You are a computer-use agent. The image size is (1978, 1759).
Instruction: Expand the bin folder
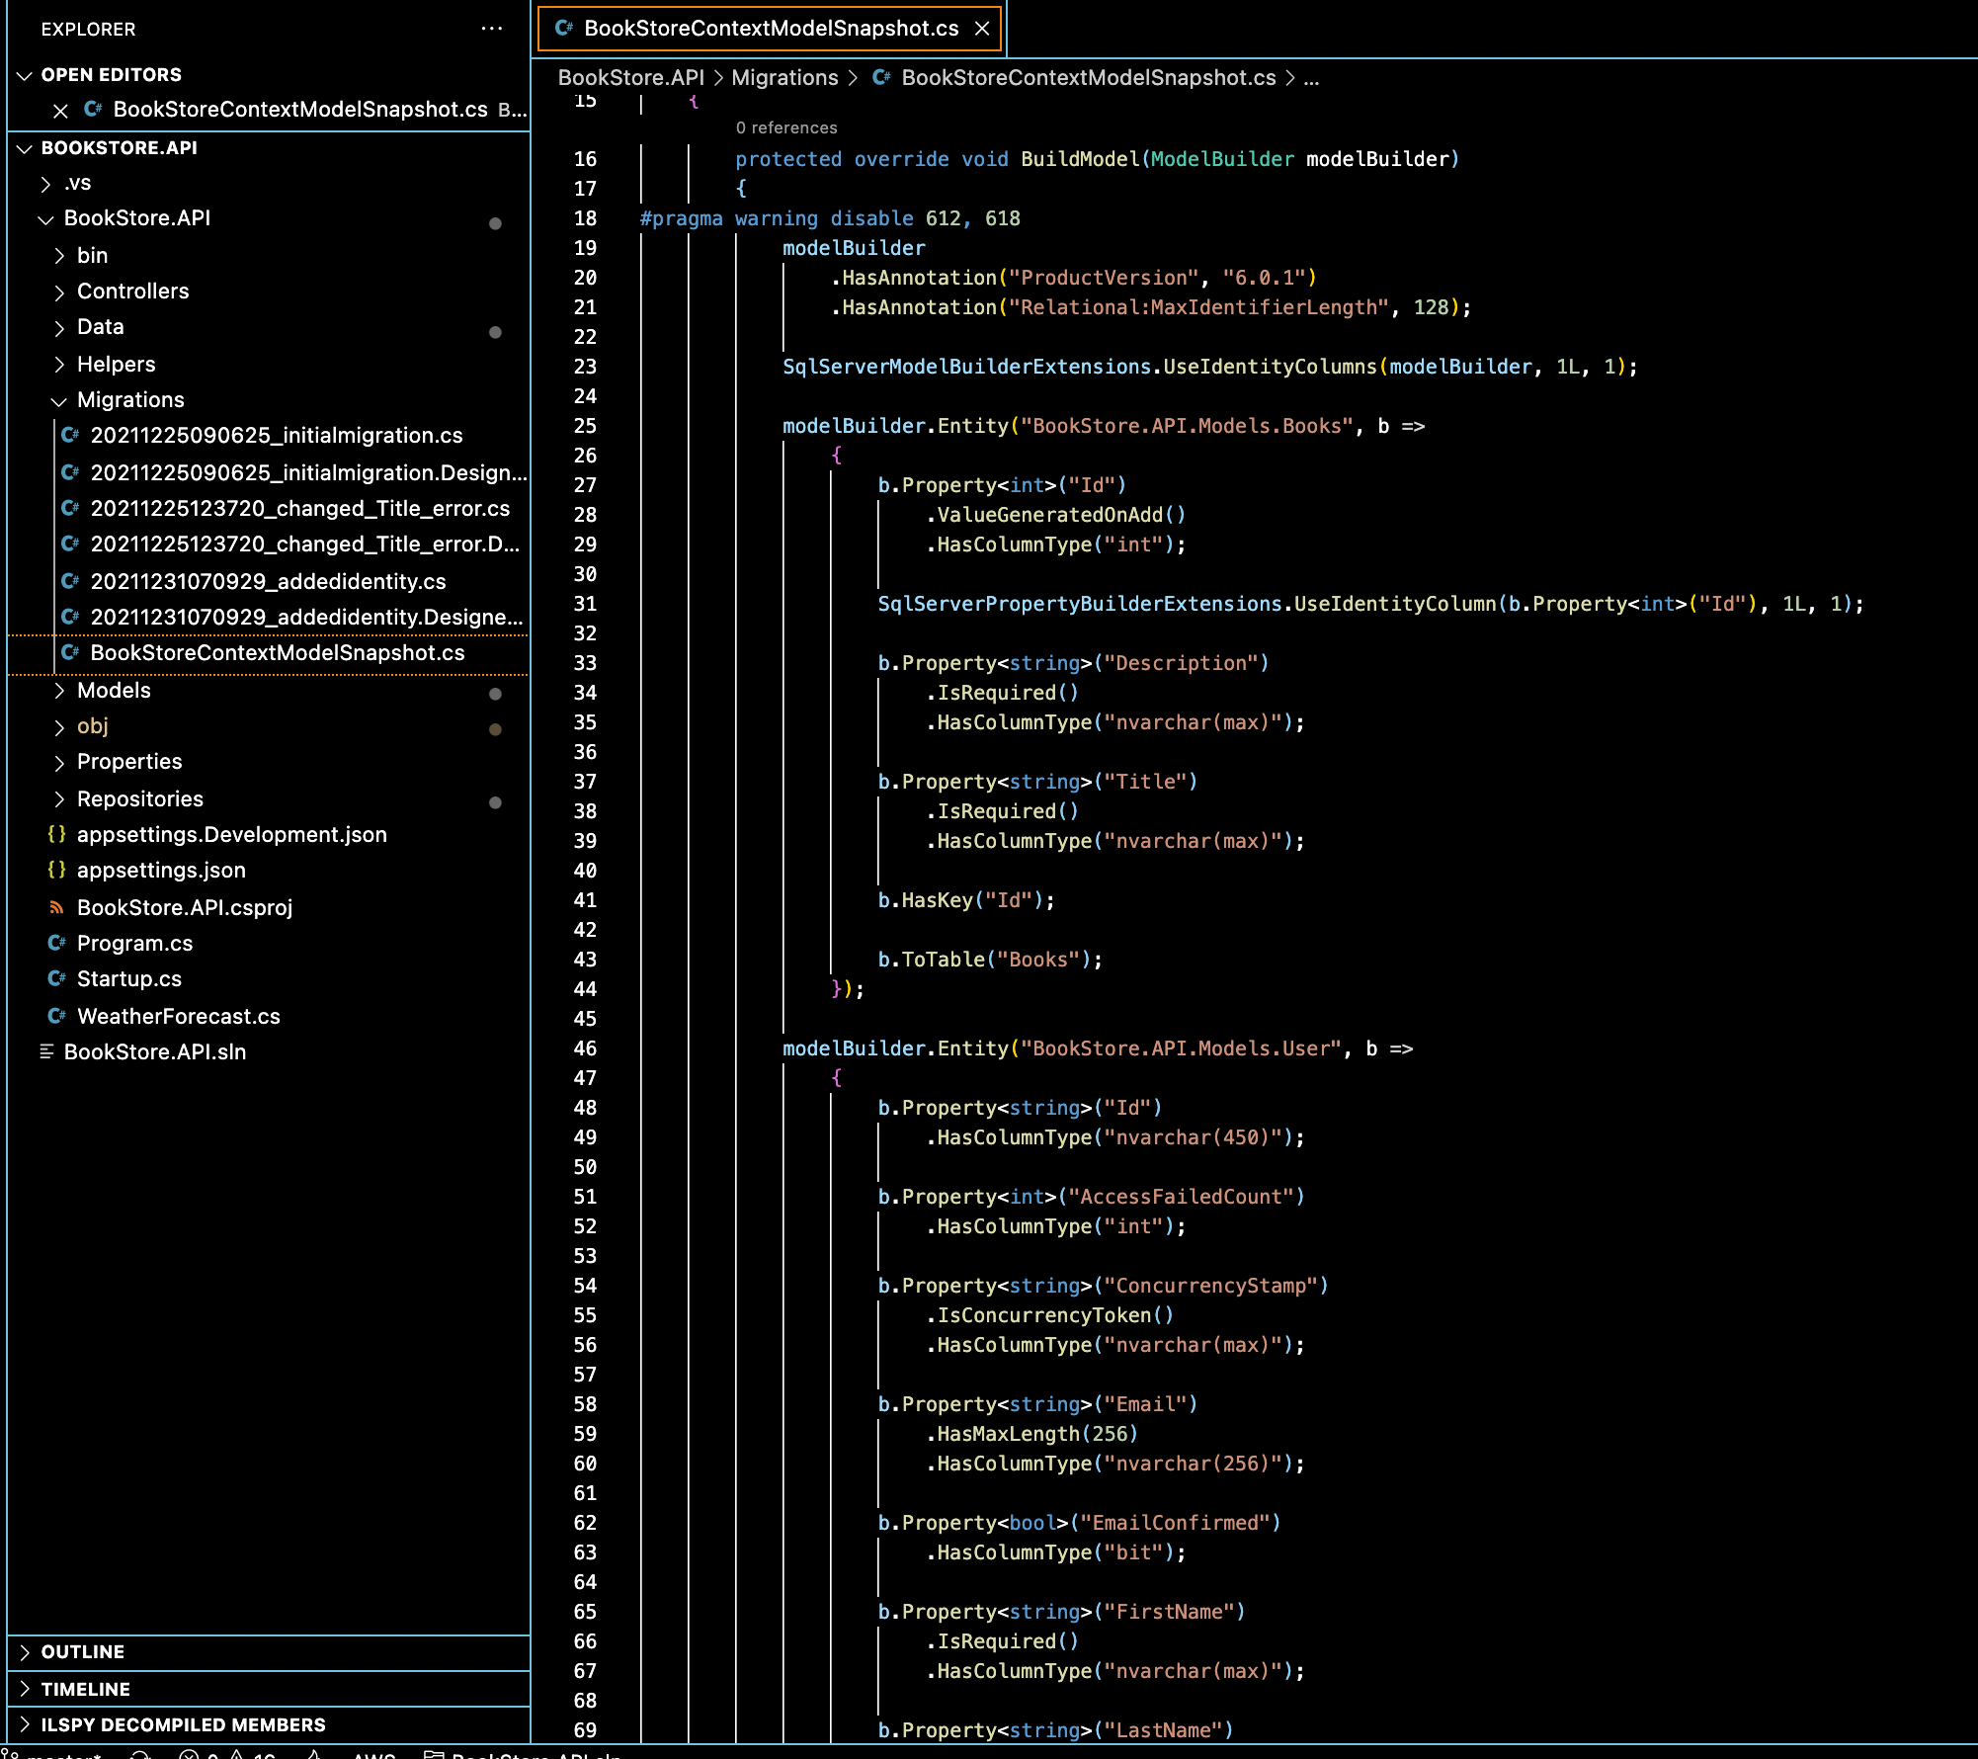(x=59, y=256)
